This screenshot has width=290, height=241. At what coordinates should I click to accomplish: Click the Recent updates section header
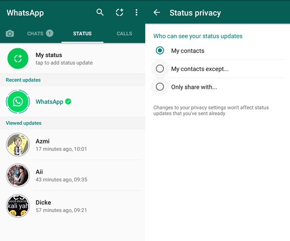pyautogui.click(x=23, y=80)
